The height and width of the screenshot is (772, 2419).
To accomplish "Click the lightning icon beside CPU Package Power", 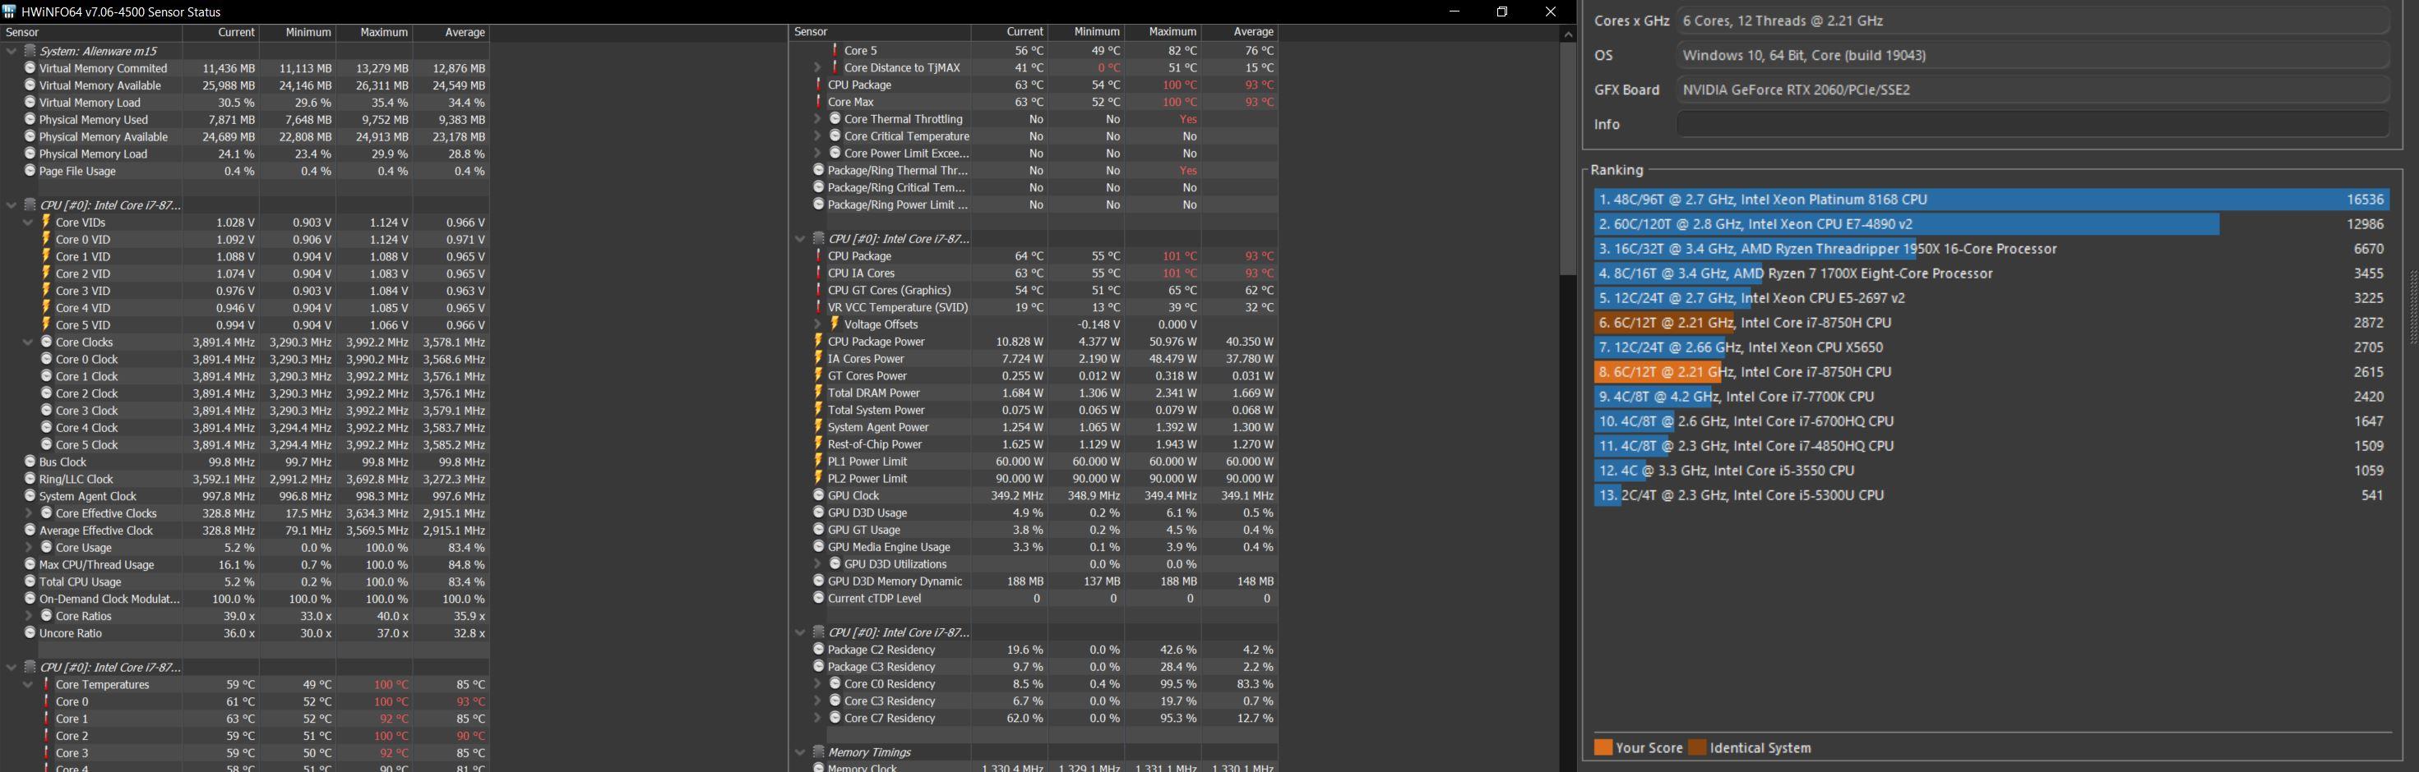I will point(818,342).
